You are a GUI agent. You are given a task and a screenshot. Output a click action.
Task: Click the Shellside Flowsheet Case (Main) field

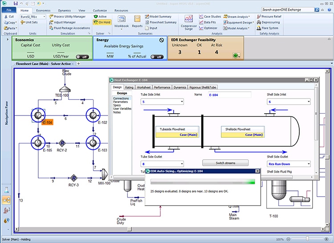[243, 135]
